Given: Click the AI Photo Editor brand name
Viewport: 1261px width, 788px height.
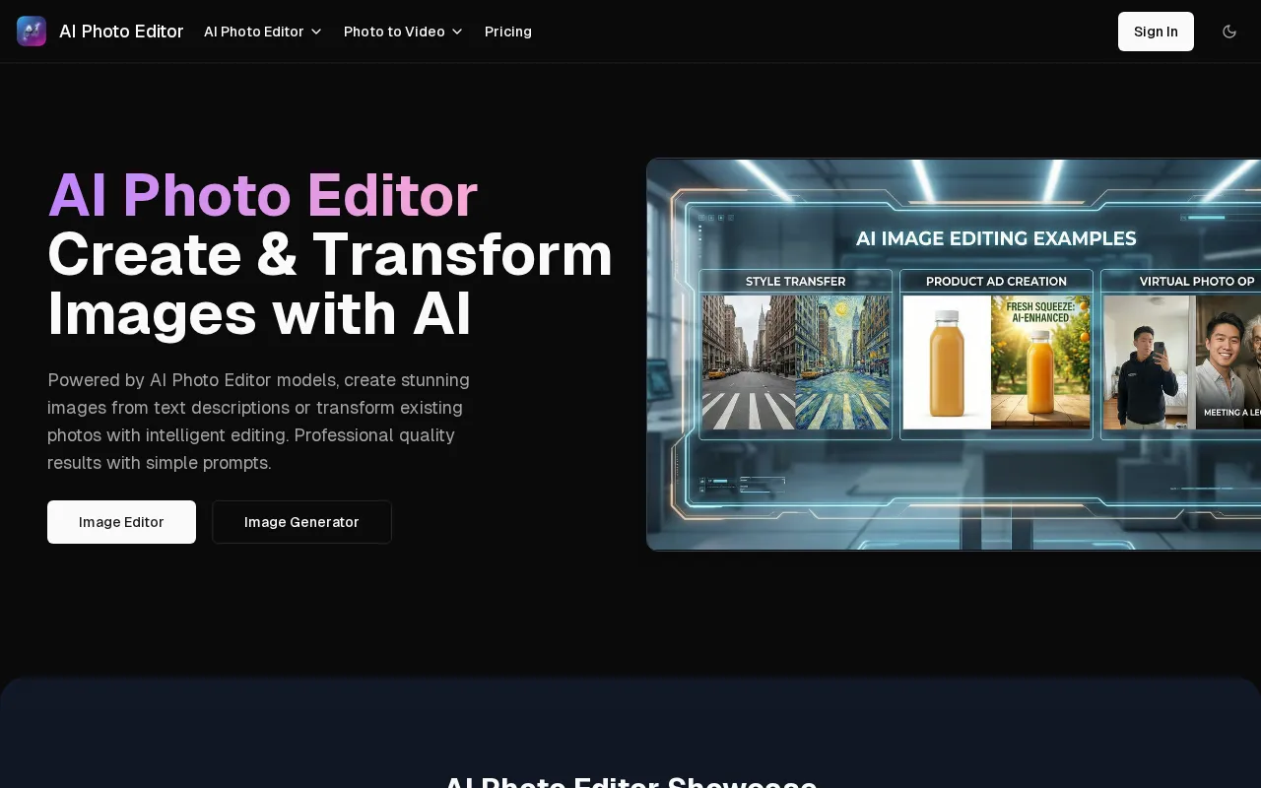Looking at the screenshot, I should tap(121, 32).
